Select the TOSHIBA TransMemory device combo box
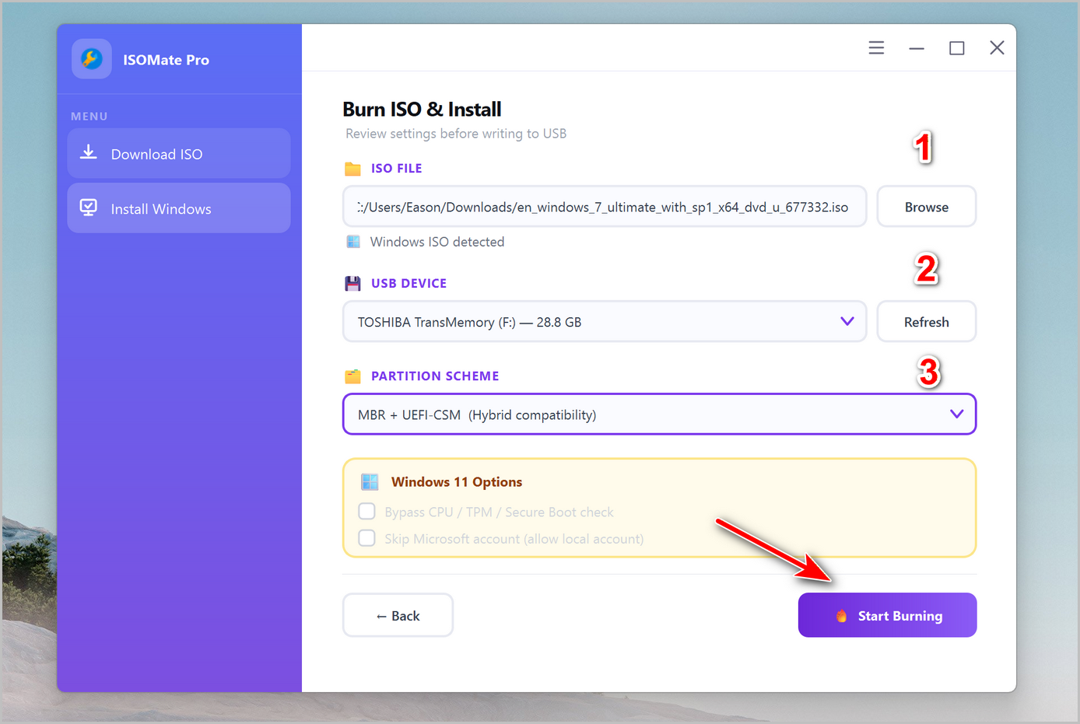Viewport: 1080px width, 724px height. click(591, 322)
